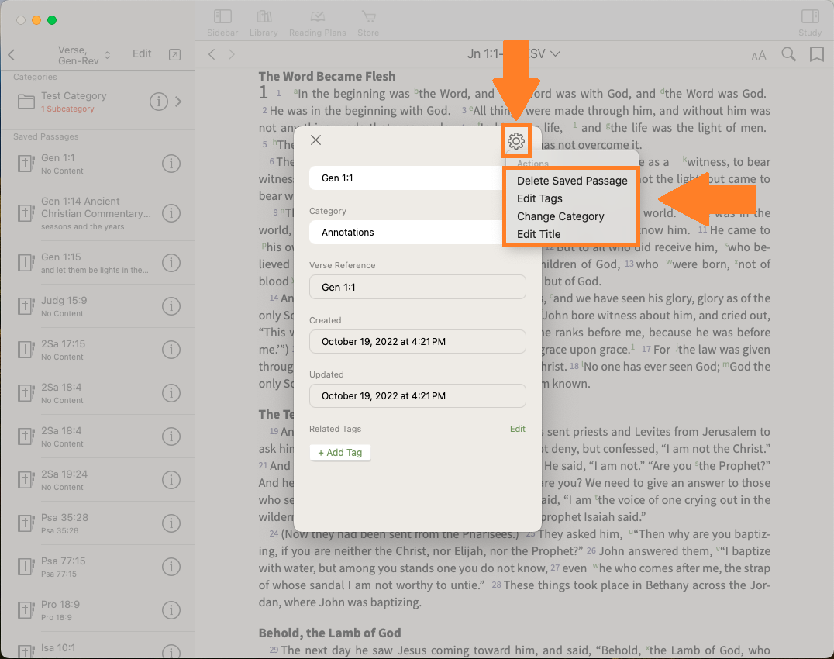Open the Library from the toolbar

tap(264, 22)
